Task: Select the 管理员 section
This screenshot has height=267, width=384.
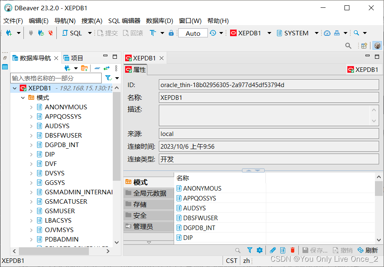Action: tap(149, 227)
